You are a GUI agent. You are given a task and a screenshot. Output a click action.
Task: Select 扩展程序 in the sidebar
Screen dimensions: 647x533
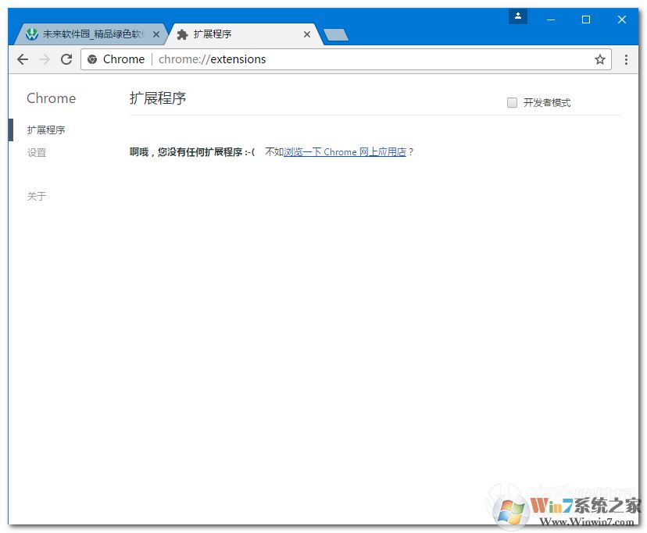[46, 130]
